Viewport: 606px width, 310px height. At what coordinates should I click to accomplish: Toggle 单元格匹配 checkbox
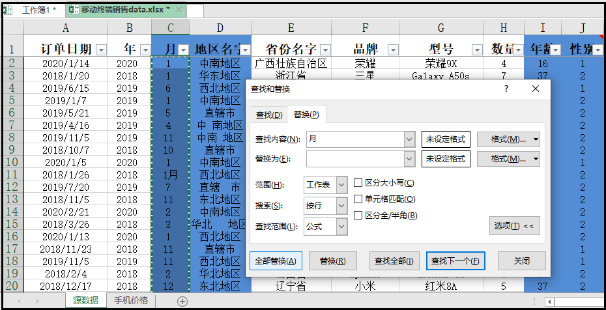(358, 199)
